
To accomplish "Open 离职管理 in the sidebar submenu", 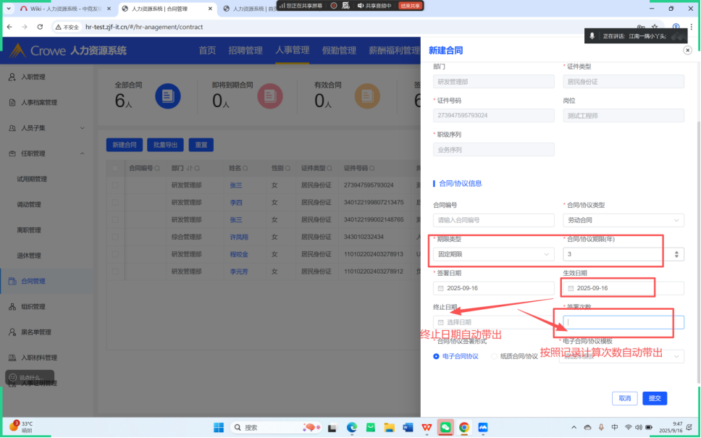I will (x=29, y=230).
